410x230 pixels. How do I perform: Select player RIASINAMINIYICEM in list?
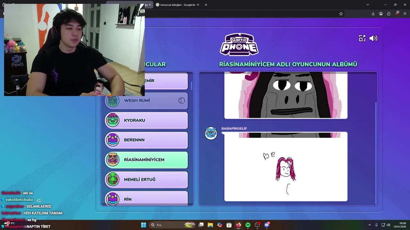tap(146, 160)
